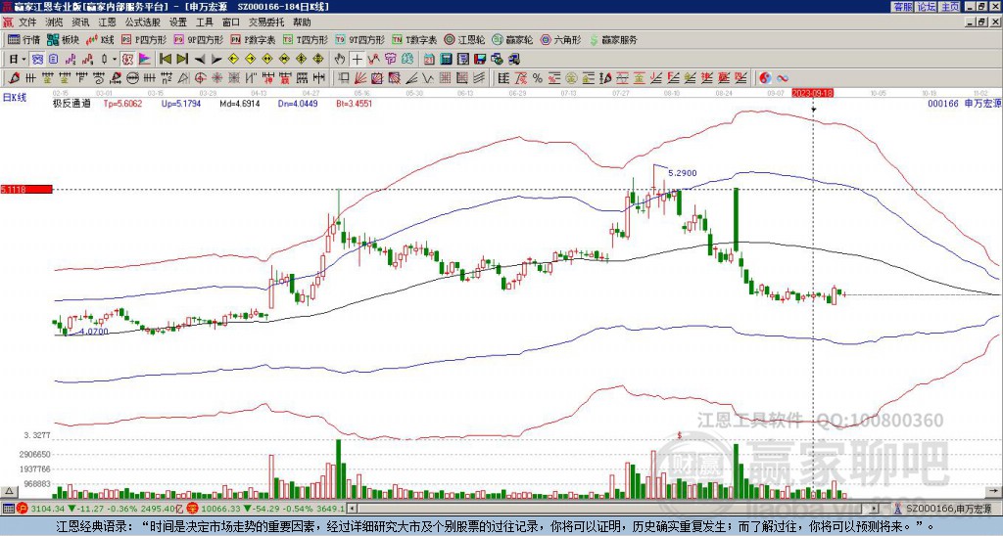Activate the crosshair cursor tool
The width and height of the screenshot is (1003, 536).
click(x=357, y=59)
